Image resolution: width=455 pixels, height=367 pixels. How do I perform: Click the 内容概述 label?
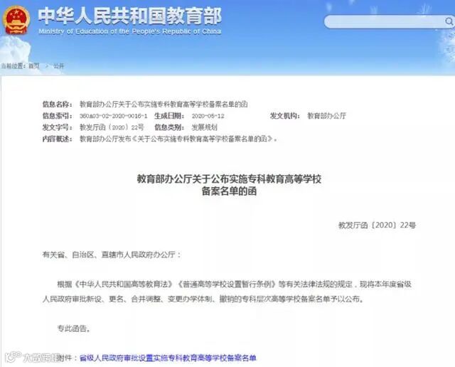pos(57,139)
